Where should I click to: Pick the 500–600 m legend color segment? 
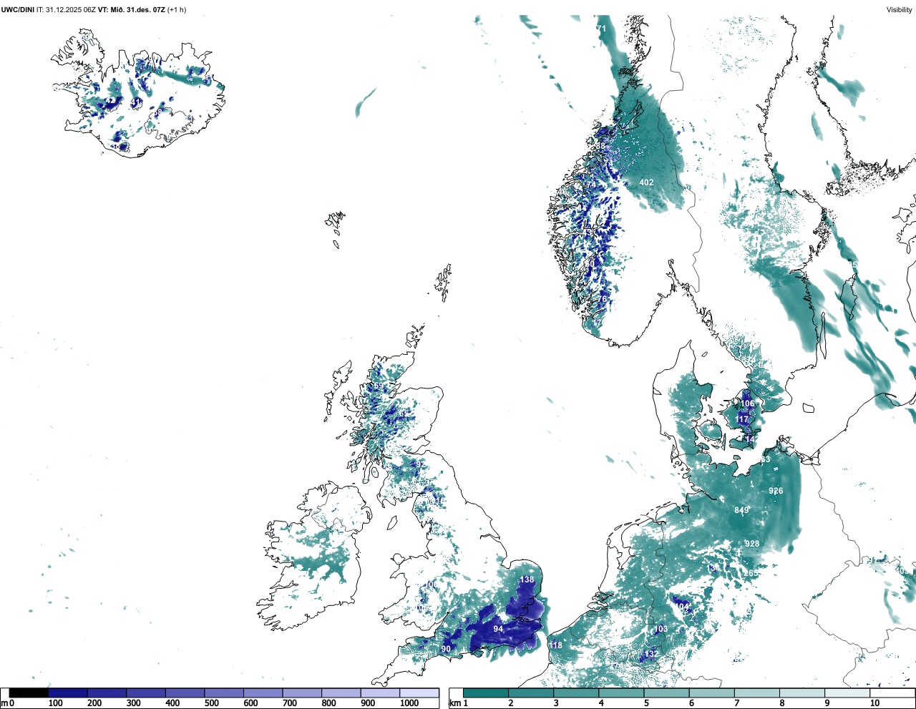tap(224, 693)
